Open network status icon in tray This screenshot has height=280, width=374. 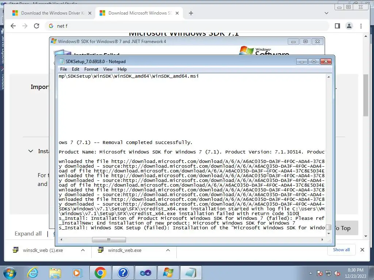pyautogui.click(x=328, y=273)
